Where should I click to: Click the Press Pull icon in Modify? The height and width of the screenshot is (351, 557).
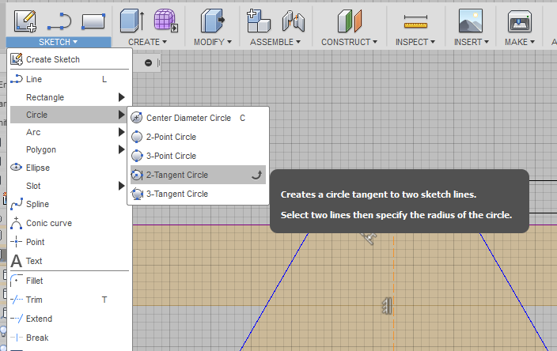pyautogui.click(x=212, y=20)
